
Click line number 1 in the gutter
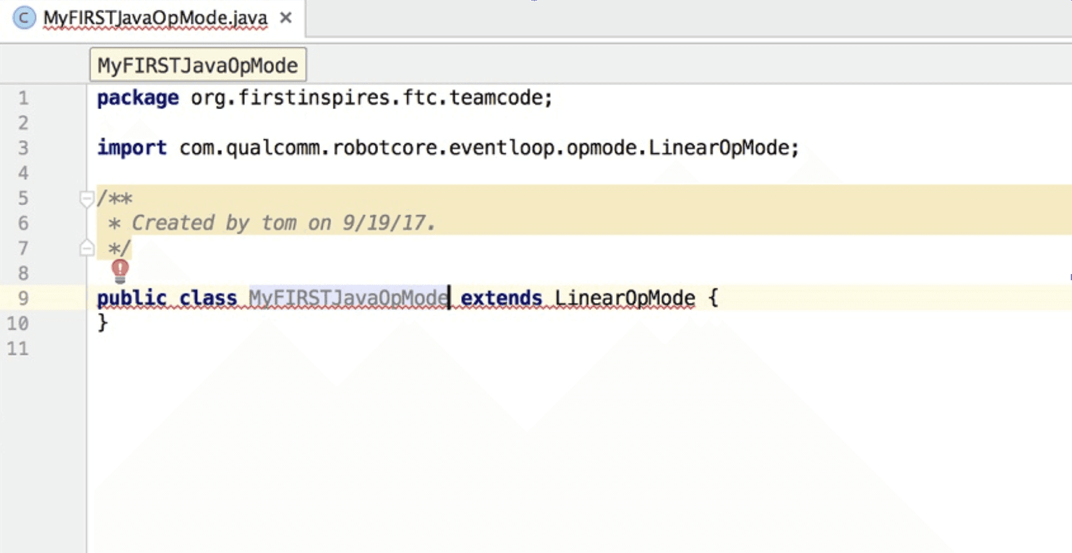(23, 98)
